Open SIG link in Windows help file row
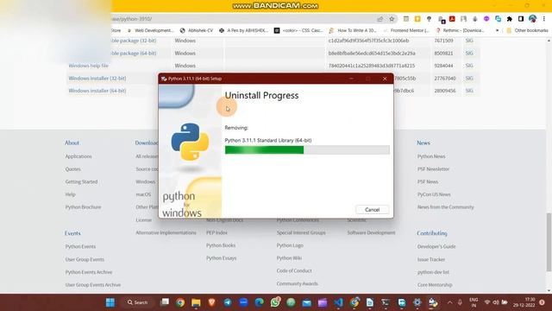Screen dimensions: 552x311 coord(469,66)
